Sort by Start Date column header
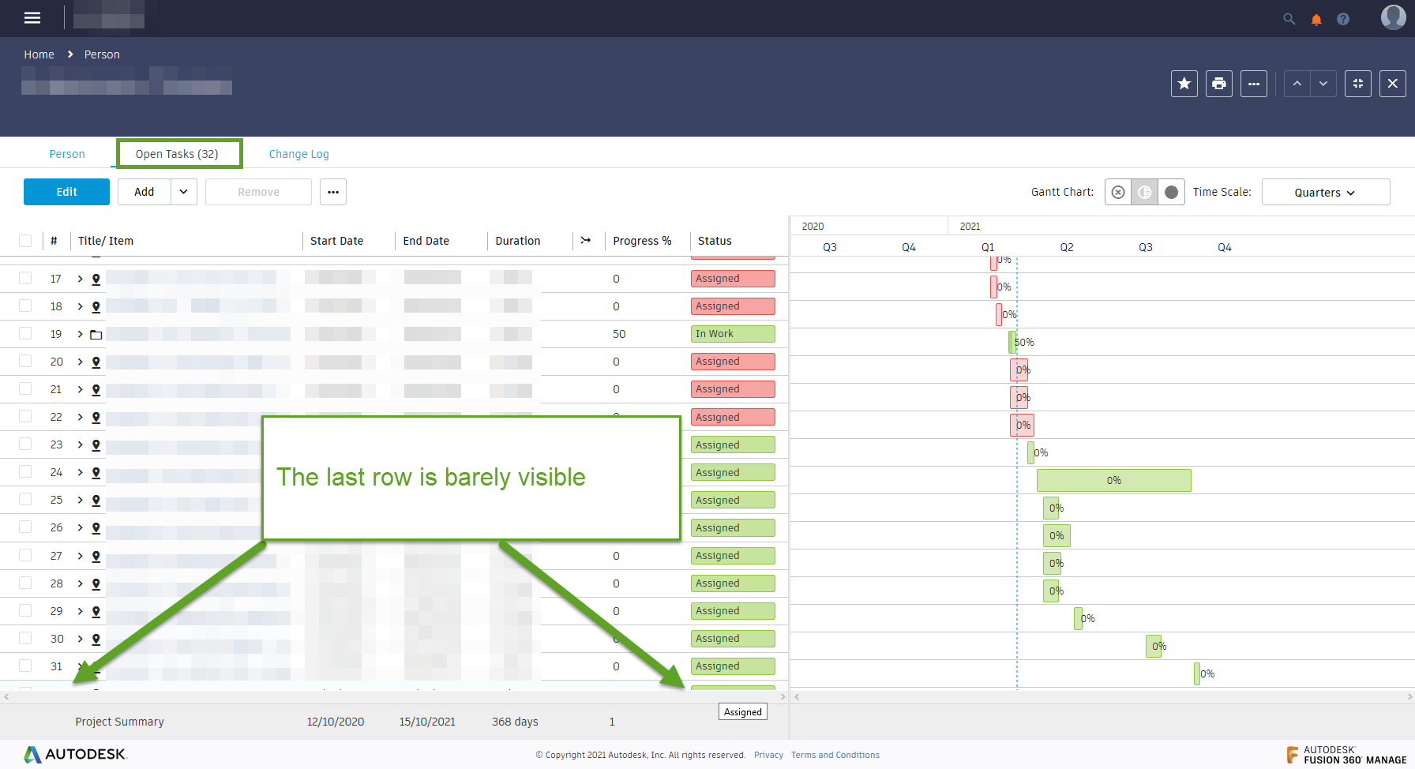 coord(337,241)
